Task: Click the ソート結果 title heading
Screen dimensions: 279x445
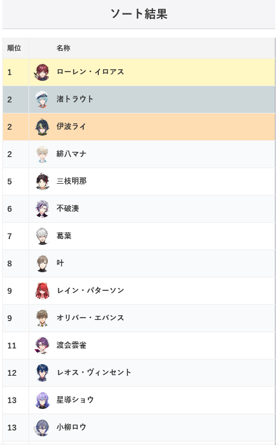Action: coord(139,13)
